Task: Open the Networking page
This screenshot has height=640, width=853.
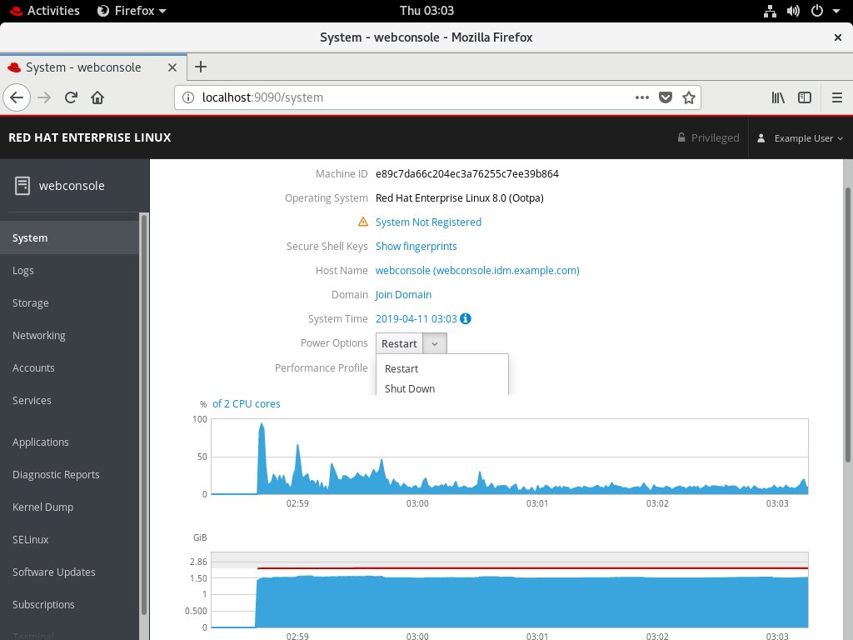Action: 70,335
